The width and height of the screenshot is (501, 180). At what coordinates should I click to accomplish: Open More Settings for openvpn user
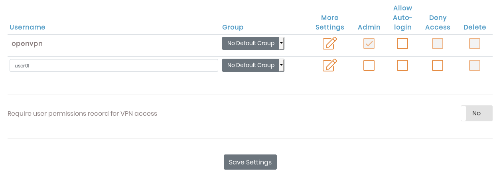click(329, 43)
